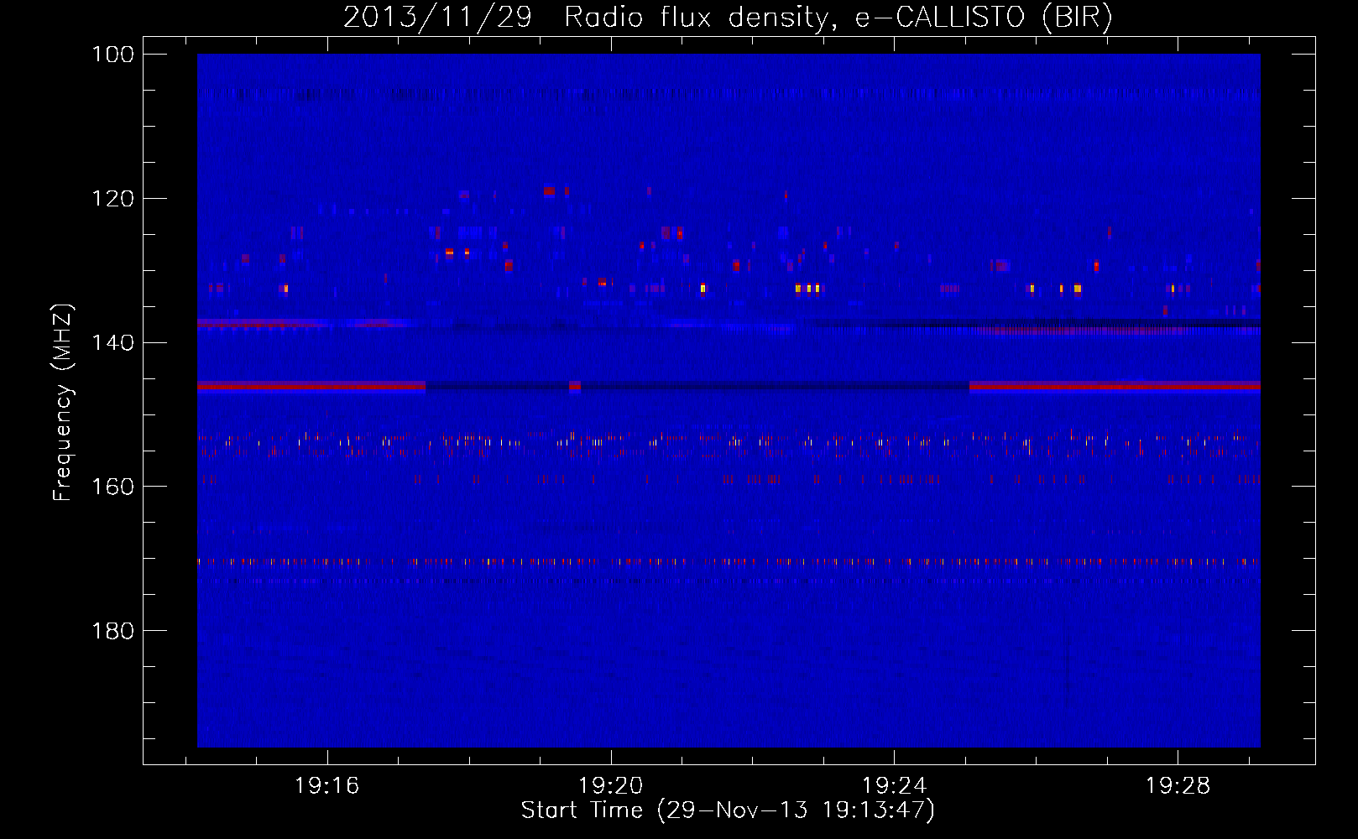The height and width of the screenshot is (839, 1358).
Task: Click the 140 frequency tick label
Action: (x=112, y=343)
